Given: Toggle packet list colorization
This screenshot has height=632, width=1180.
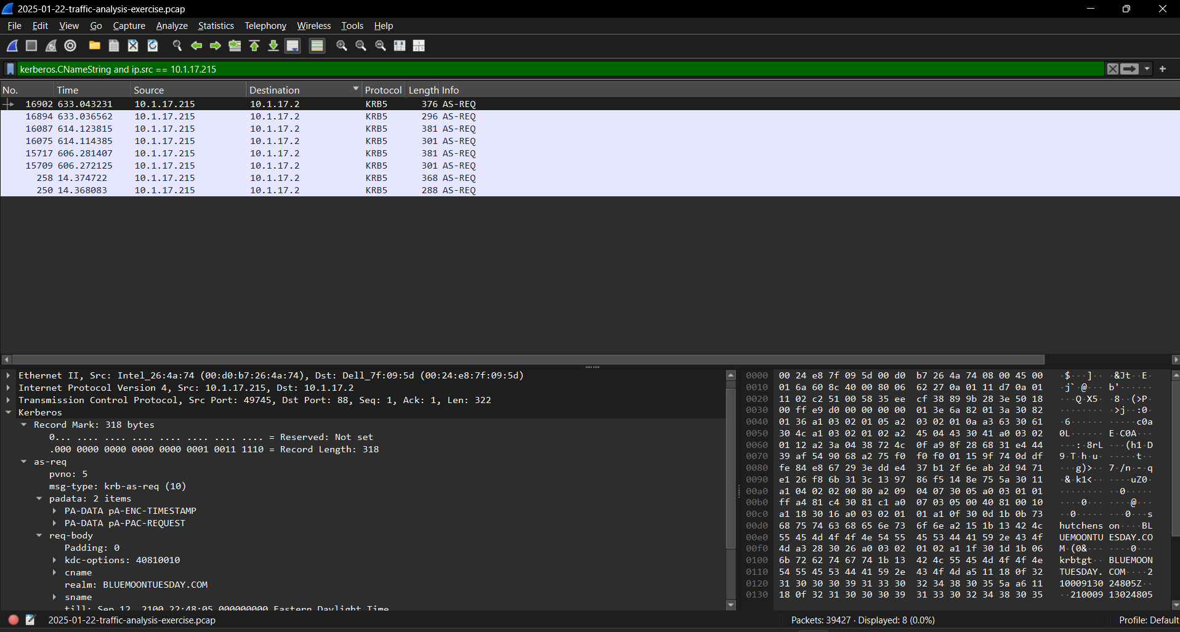Looking at the screenshot, I should (317, 46).
